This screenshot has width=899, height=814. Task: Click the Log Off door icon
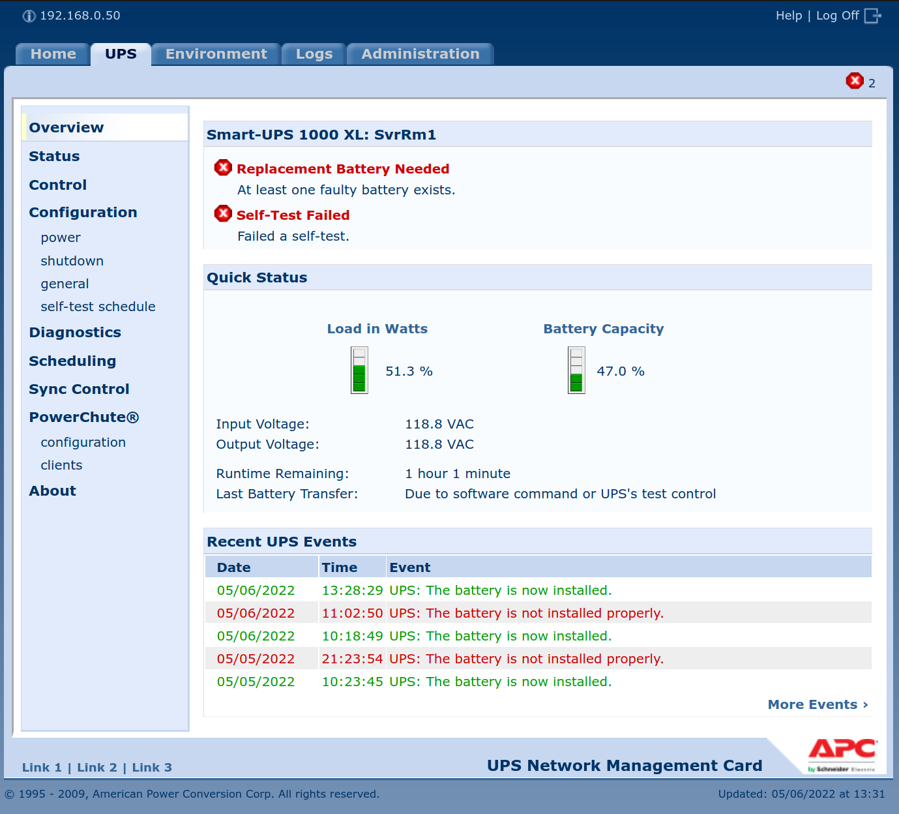click(872, 16)
